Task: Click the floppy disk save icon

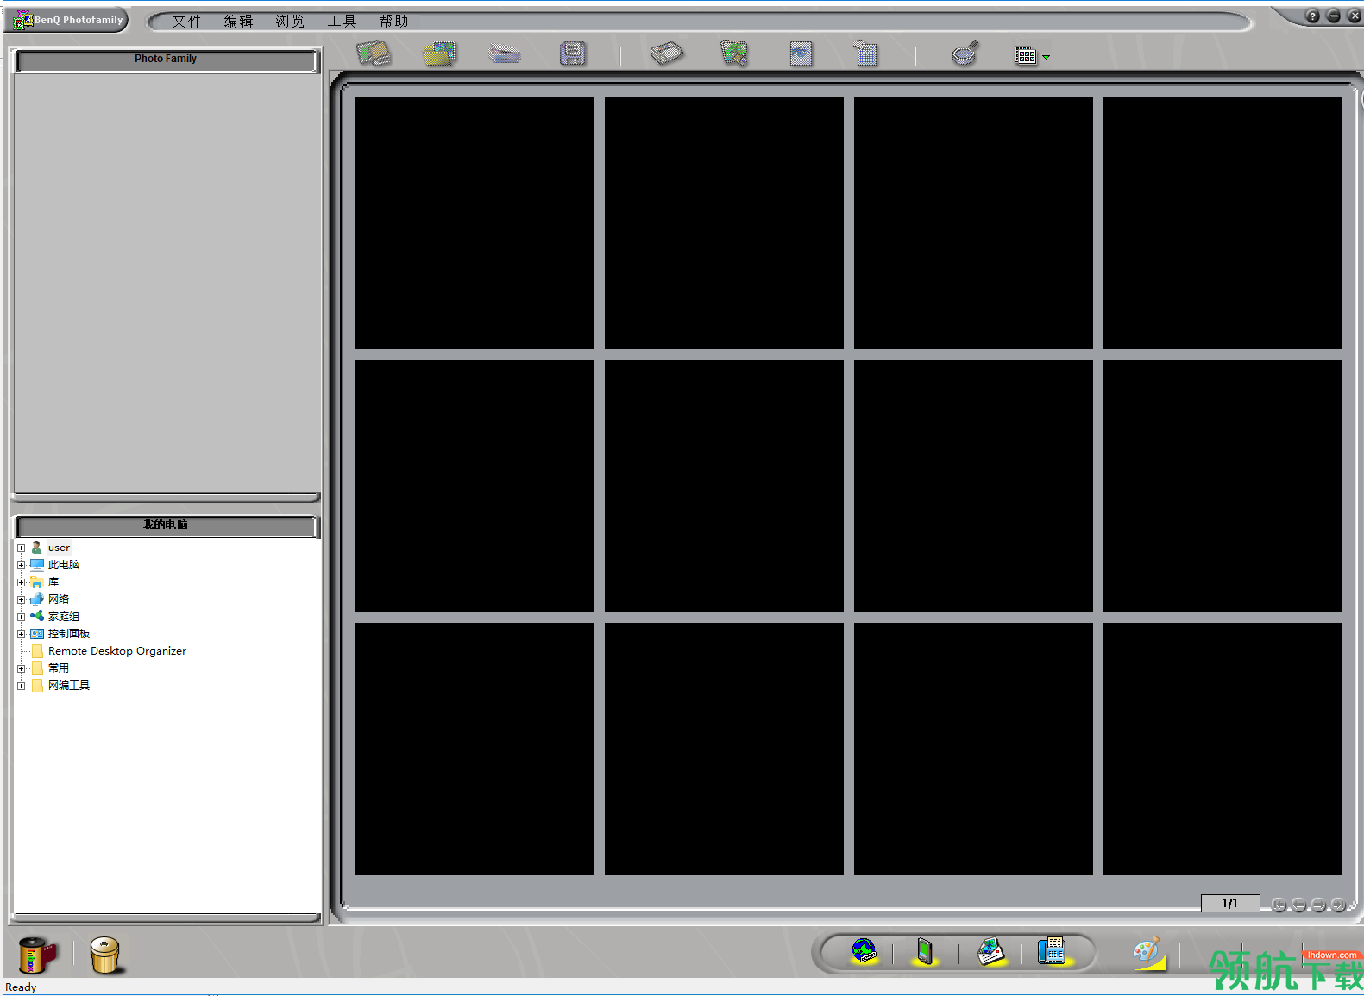Action: (x=572, y=53)
